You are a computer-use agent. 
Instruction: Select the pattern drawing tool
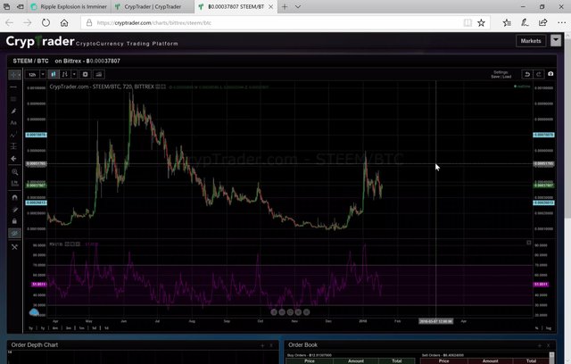(x=14, y=135)
